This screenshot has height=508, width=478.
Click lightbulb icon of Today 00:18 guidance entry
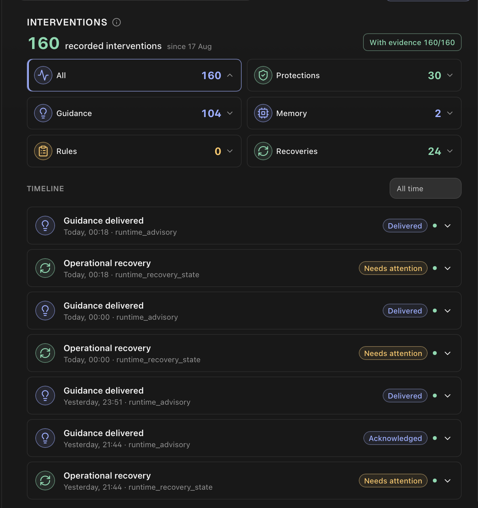(x=45, y=226)
